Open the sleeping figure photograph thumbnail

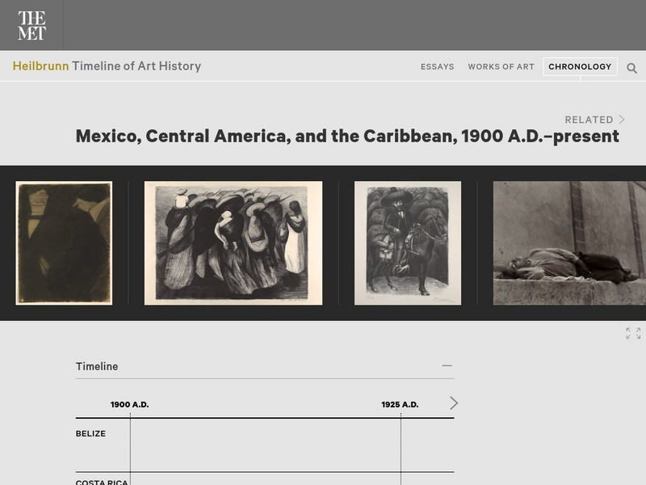pos(565,244)
